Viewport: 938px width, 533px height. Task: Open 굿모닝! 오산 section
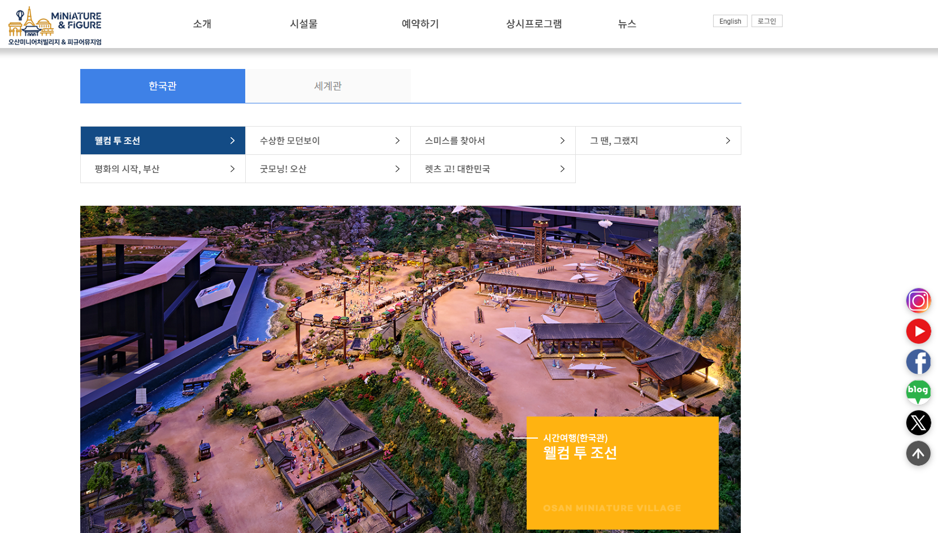(328, 169)
